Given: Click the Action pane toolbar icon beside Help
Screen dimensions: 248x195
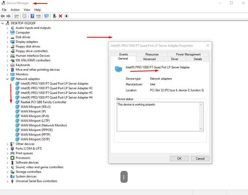Looking at the screenshot, I should pos(39,16).
